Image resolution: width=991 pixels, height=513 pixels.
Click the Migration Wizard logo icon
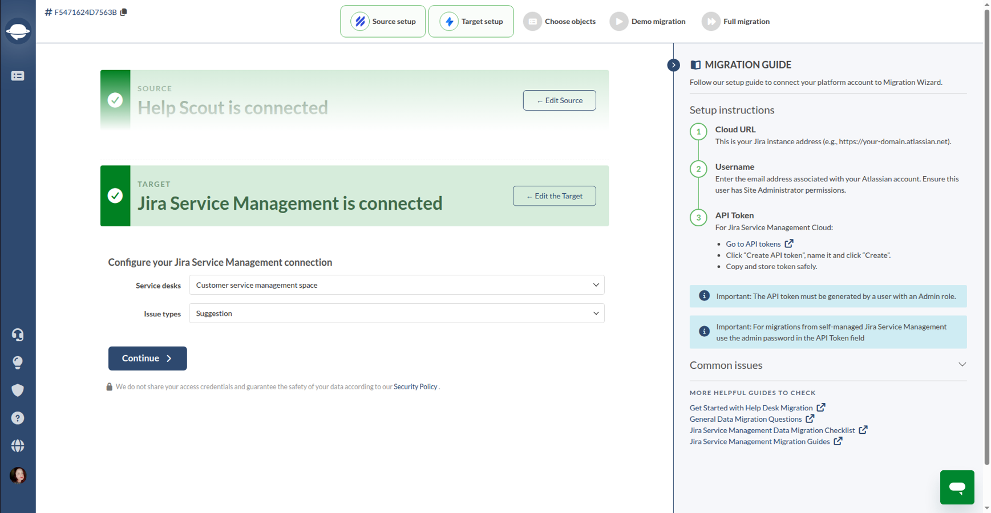click(18, 31)
